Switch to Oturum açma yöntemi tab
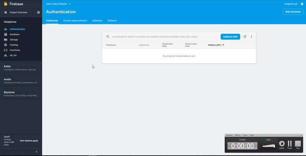Screen dimensions: 306x156 [x=75, y=20]
